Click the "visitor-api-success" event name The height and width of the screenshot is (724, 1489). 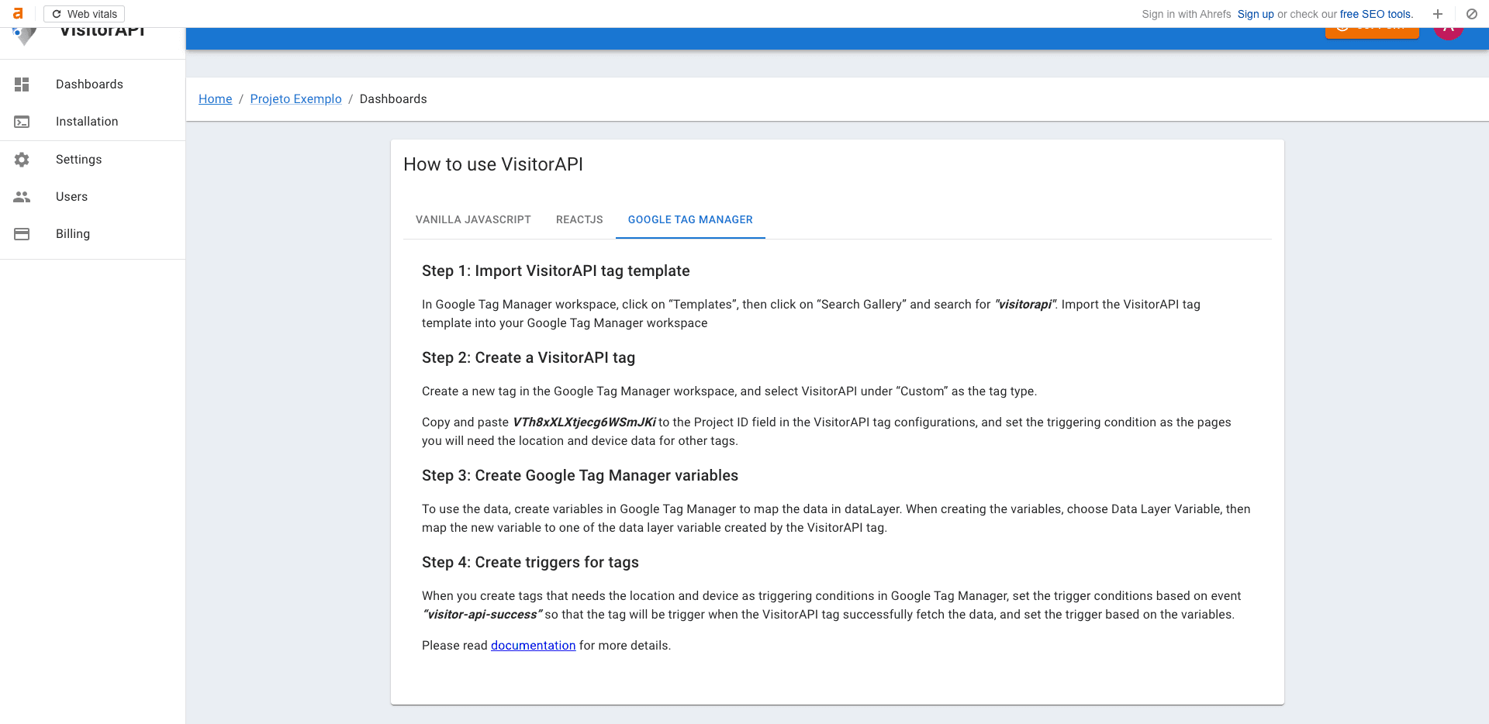[x=482, y=615]
